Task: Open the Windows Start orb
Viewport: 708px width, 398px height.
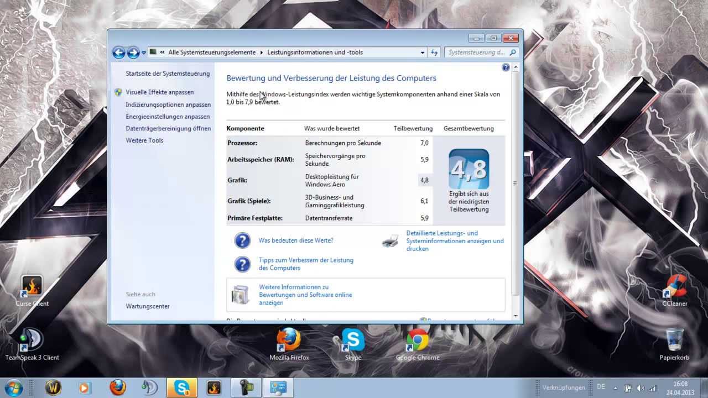Action: pos(13,387)
